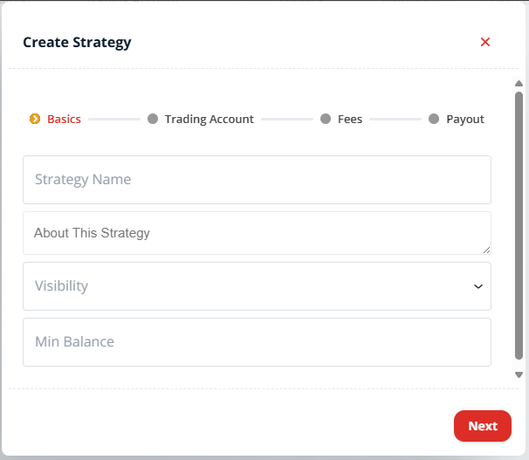Image resolution: width=529 pixels, height=460 pixels.
Task: Select the Basics step label
Action: click(x=64, y=119)
